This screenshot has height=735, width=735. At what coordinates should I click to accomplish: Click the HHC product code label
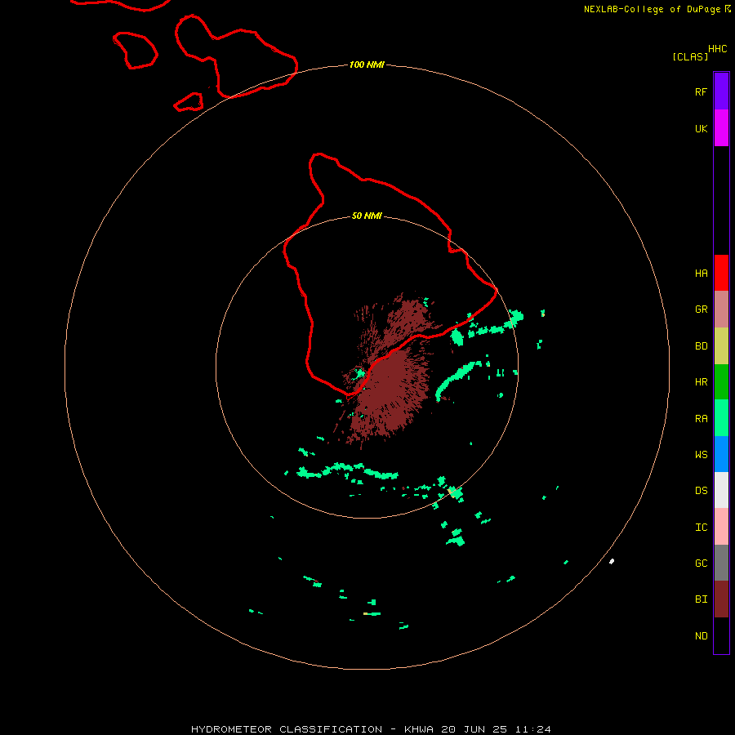(717, 49)
